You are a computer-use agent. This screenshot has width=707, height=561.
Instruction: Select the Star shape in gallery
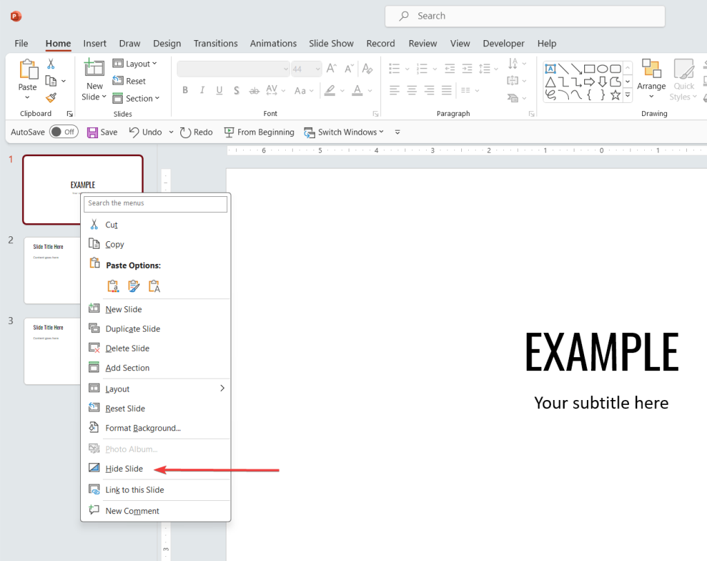[x=615, y=95]
